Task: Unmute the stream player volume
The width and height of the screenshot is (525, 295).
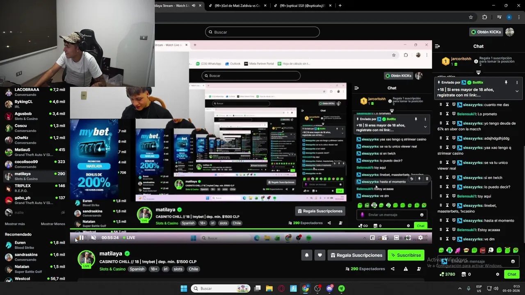Action: [94, 238]
